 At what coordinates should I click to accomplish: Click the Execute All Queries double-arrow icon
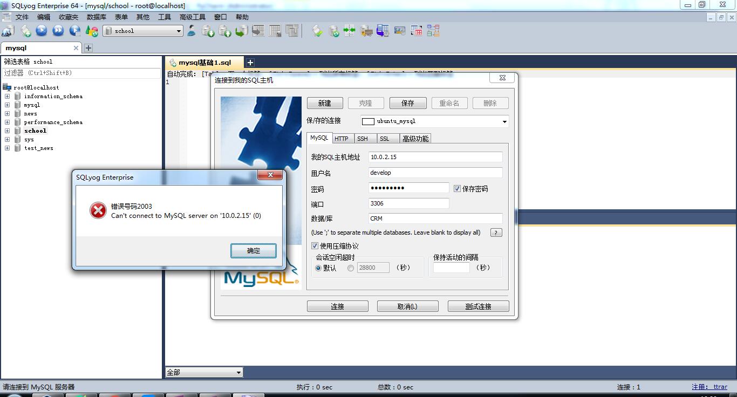click(58, 31)
